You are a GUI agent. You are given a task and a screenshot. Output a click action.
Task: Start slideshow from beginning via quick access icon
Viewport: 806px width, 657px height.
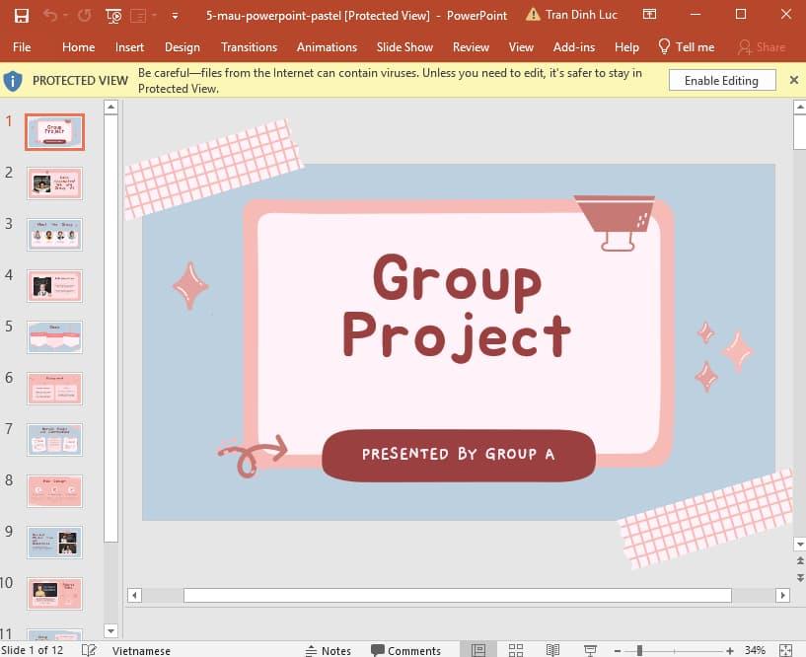[x=114, y=16]
